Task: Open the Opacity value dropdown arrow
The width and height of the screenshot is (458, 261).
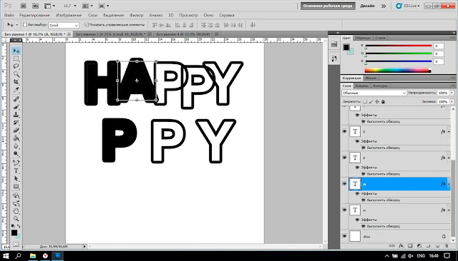Action: (452, 93)
